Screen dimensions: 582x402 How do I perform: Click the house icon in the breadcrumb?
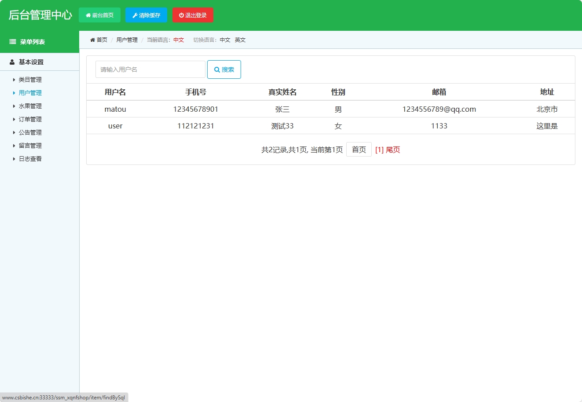click(92, 39)
